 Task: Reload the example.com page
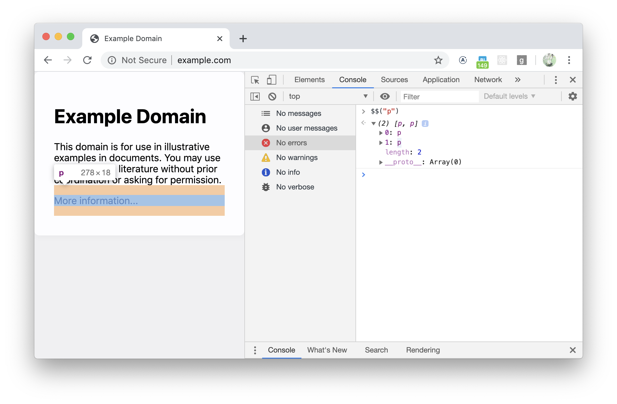click(x=87, y=60)
